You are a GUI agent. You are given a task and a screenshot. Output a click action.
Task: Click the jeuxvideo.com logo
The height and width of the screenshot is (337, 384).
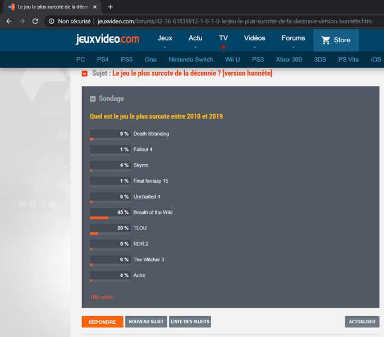[x=107, y=39]
